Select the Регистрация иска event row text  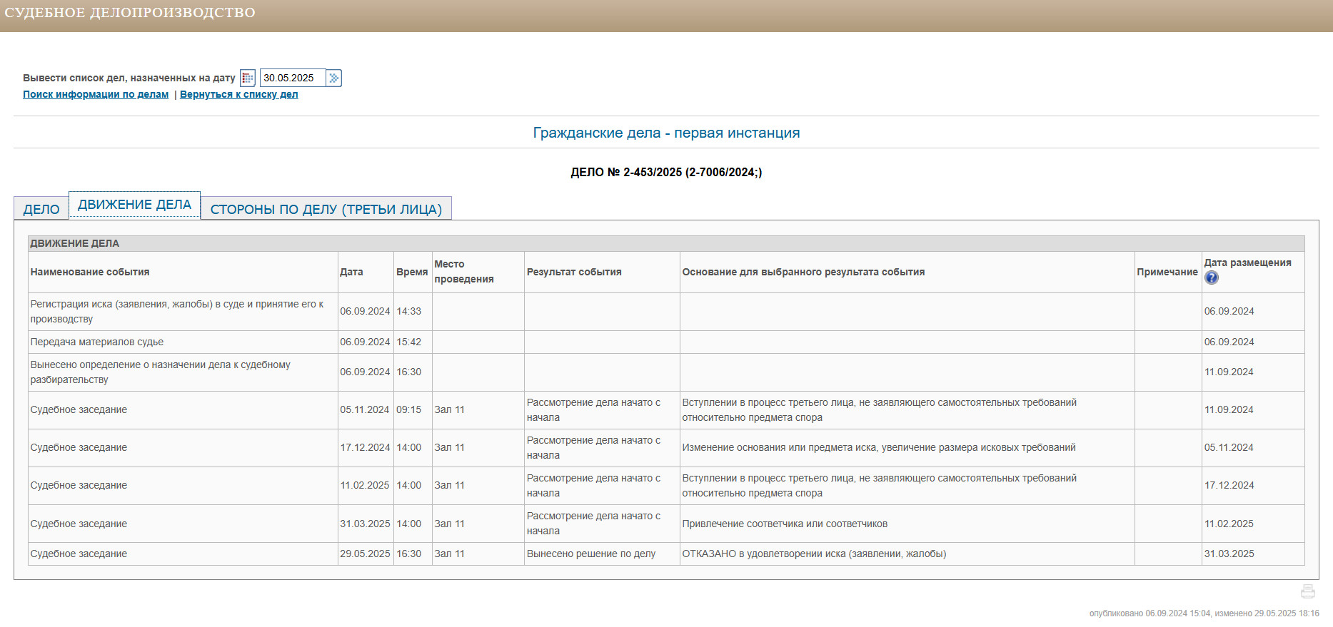tap(177, 312)
